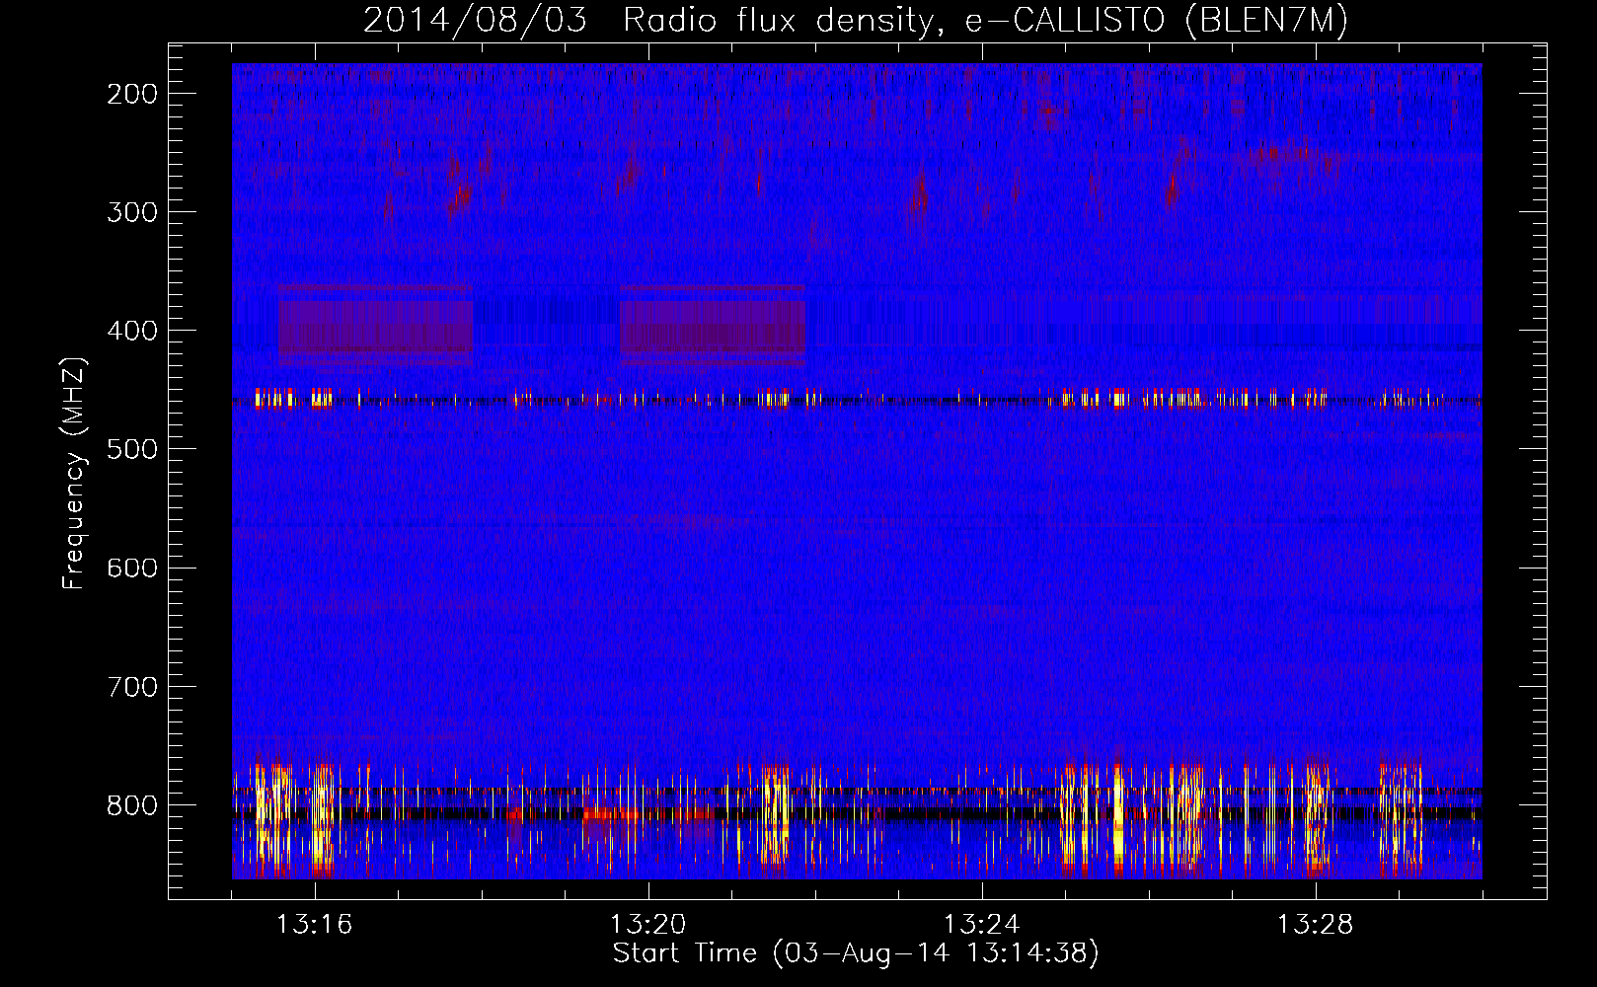Image resolution: width=1597 pixels, height=987 pixels.
Task: Select the 400 frequency tick label
Action: (132, 331)
